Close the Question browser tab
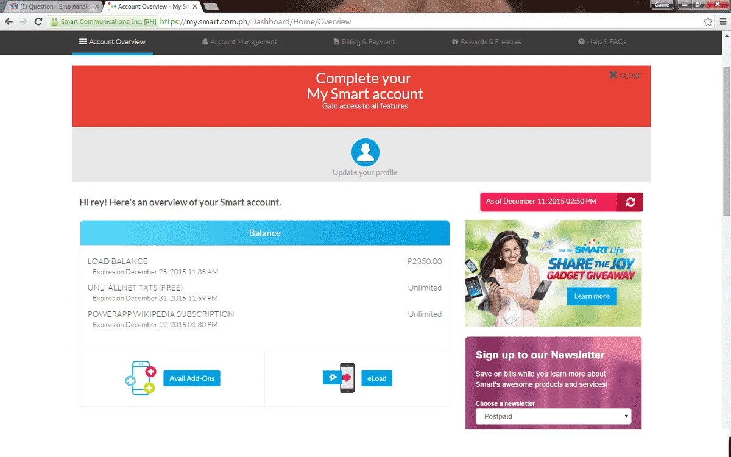The width and height of the screenshot is (731, 457). point(96,6)
